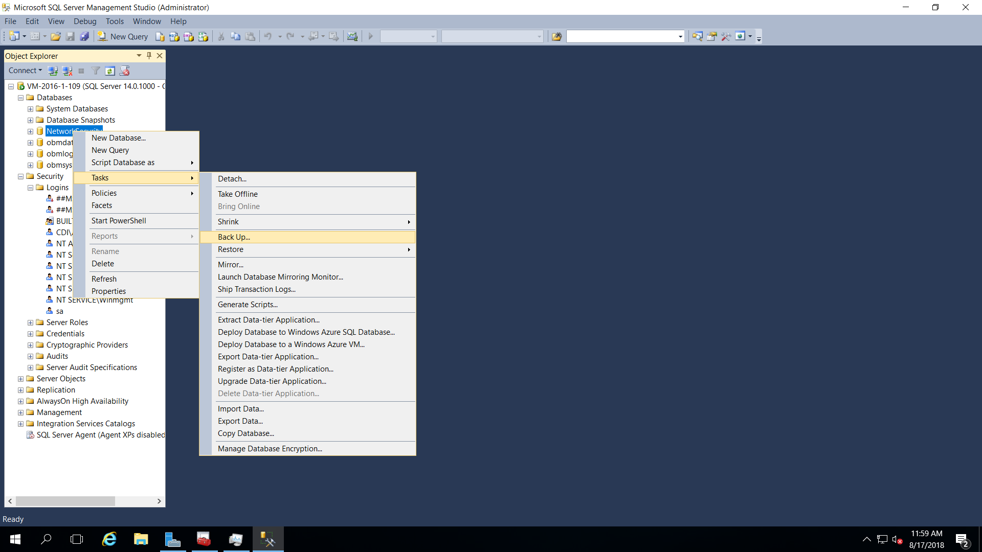982x552 pixels.
Task: Expand the Replication node
Action: pyautogui.click(x=21, y=390)
